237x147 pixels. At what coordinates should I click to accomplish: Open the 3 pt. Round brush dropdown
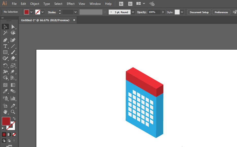coord(133,12)
